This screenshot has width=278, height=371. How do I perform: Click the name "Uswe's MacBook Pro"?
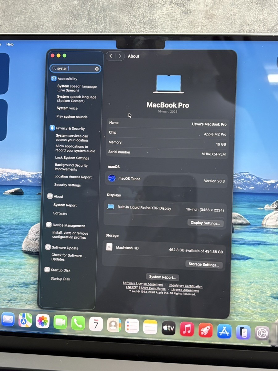209,124
